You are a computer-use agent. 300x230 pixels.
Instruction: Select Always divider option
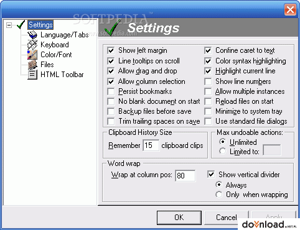pyautogui.click(x=219, y=185)
